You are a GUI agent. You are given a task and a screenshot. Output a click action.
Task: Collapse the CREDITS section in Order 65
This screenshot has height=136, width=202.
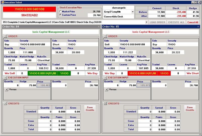point(105,103)
